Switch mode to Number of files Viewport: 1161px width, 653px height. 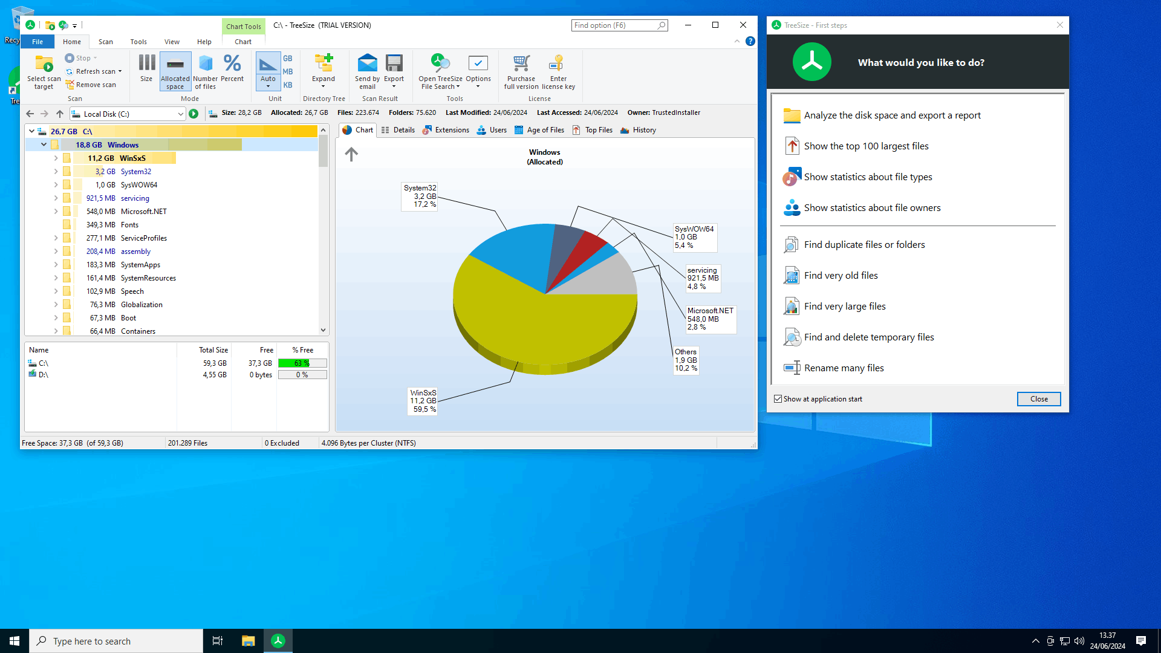206,72
